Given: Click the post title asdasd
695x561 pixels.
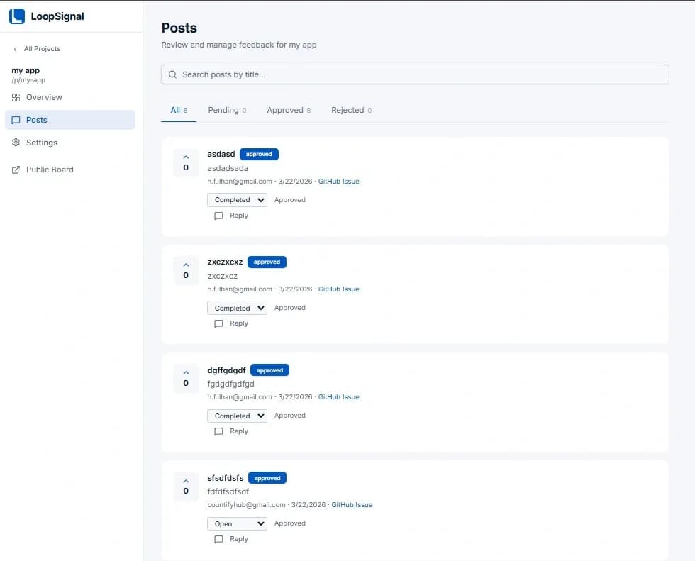Looking at the screenshot, I should coord(221,154).
